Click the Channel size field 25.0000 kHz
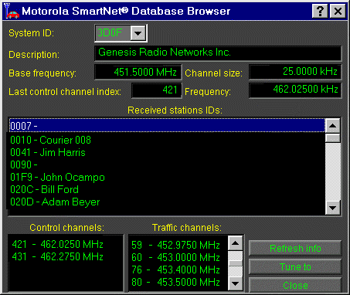This screenshot has width=350, height=295. coord(295,72)
